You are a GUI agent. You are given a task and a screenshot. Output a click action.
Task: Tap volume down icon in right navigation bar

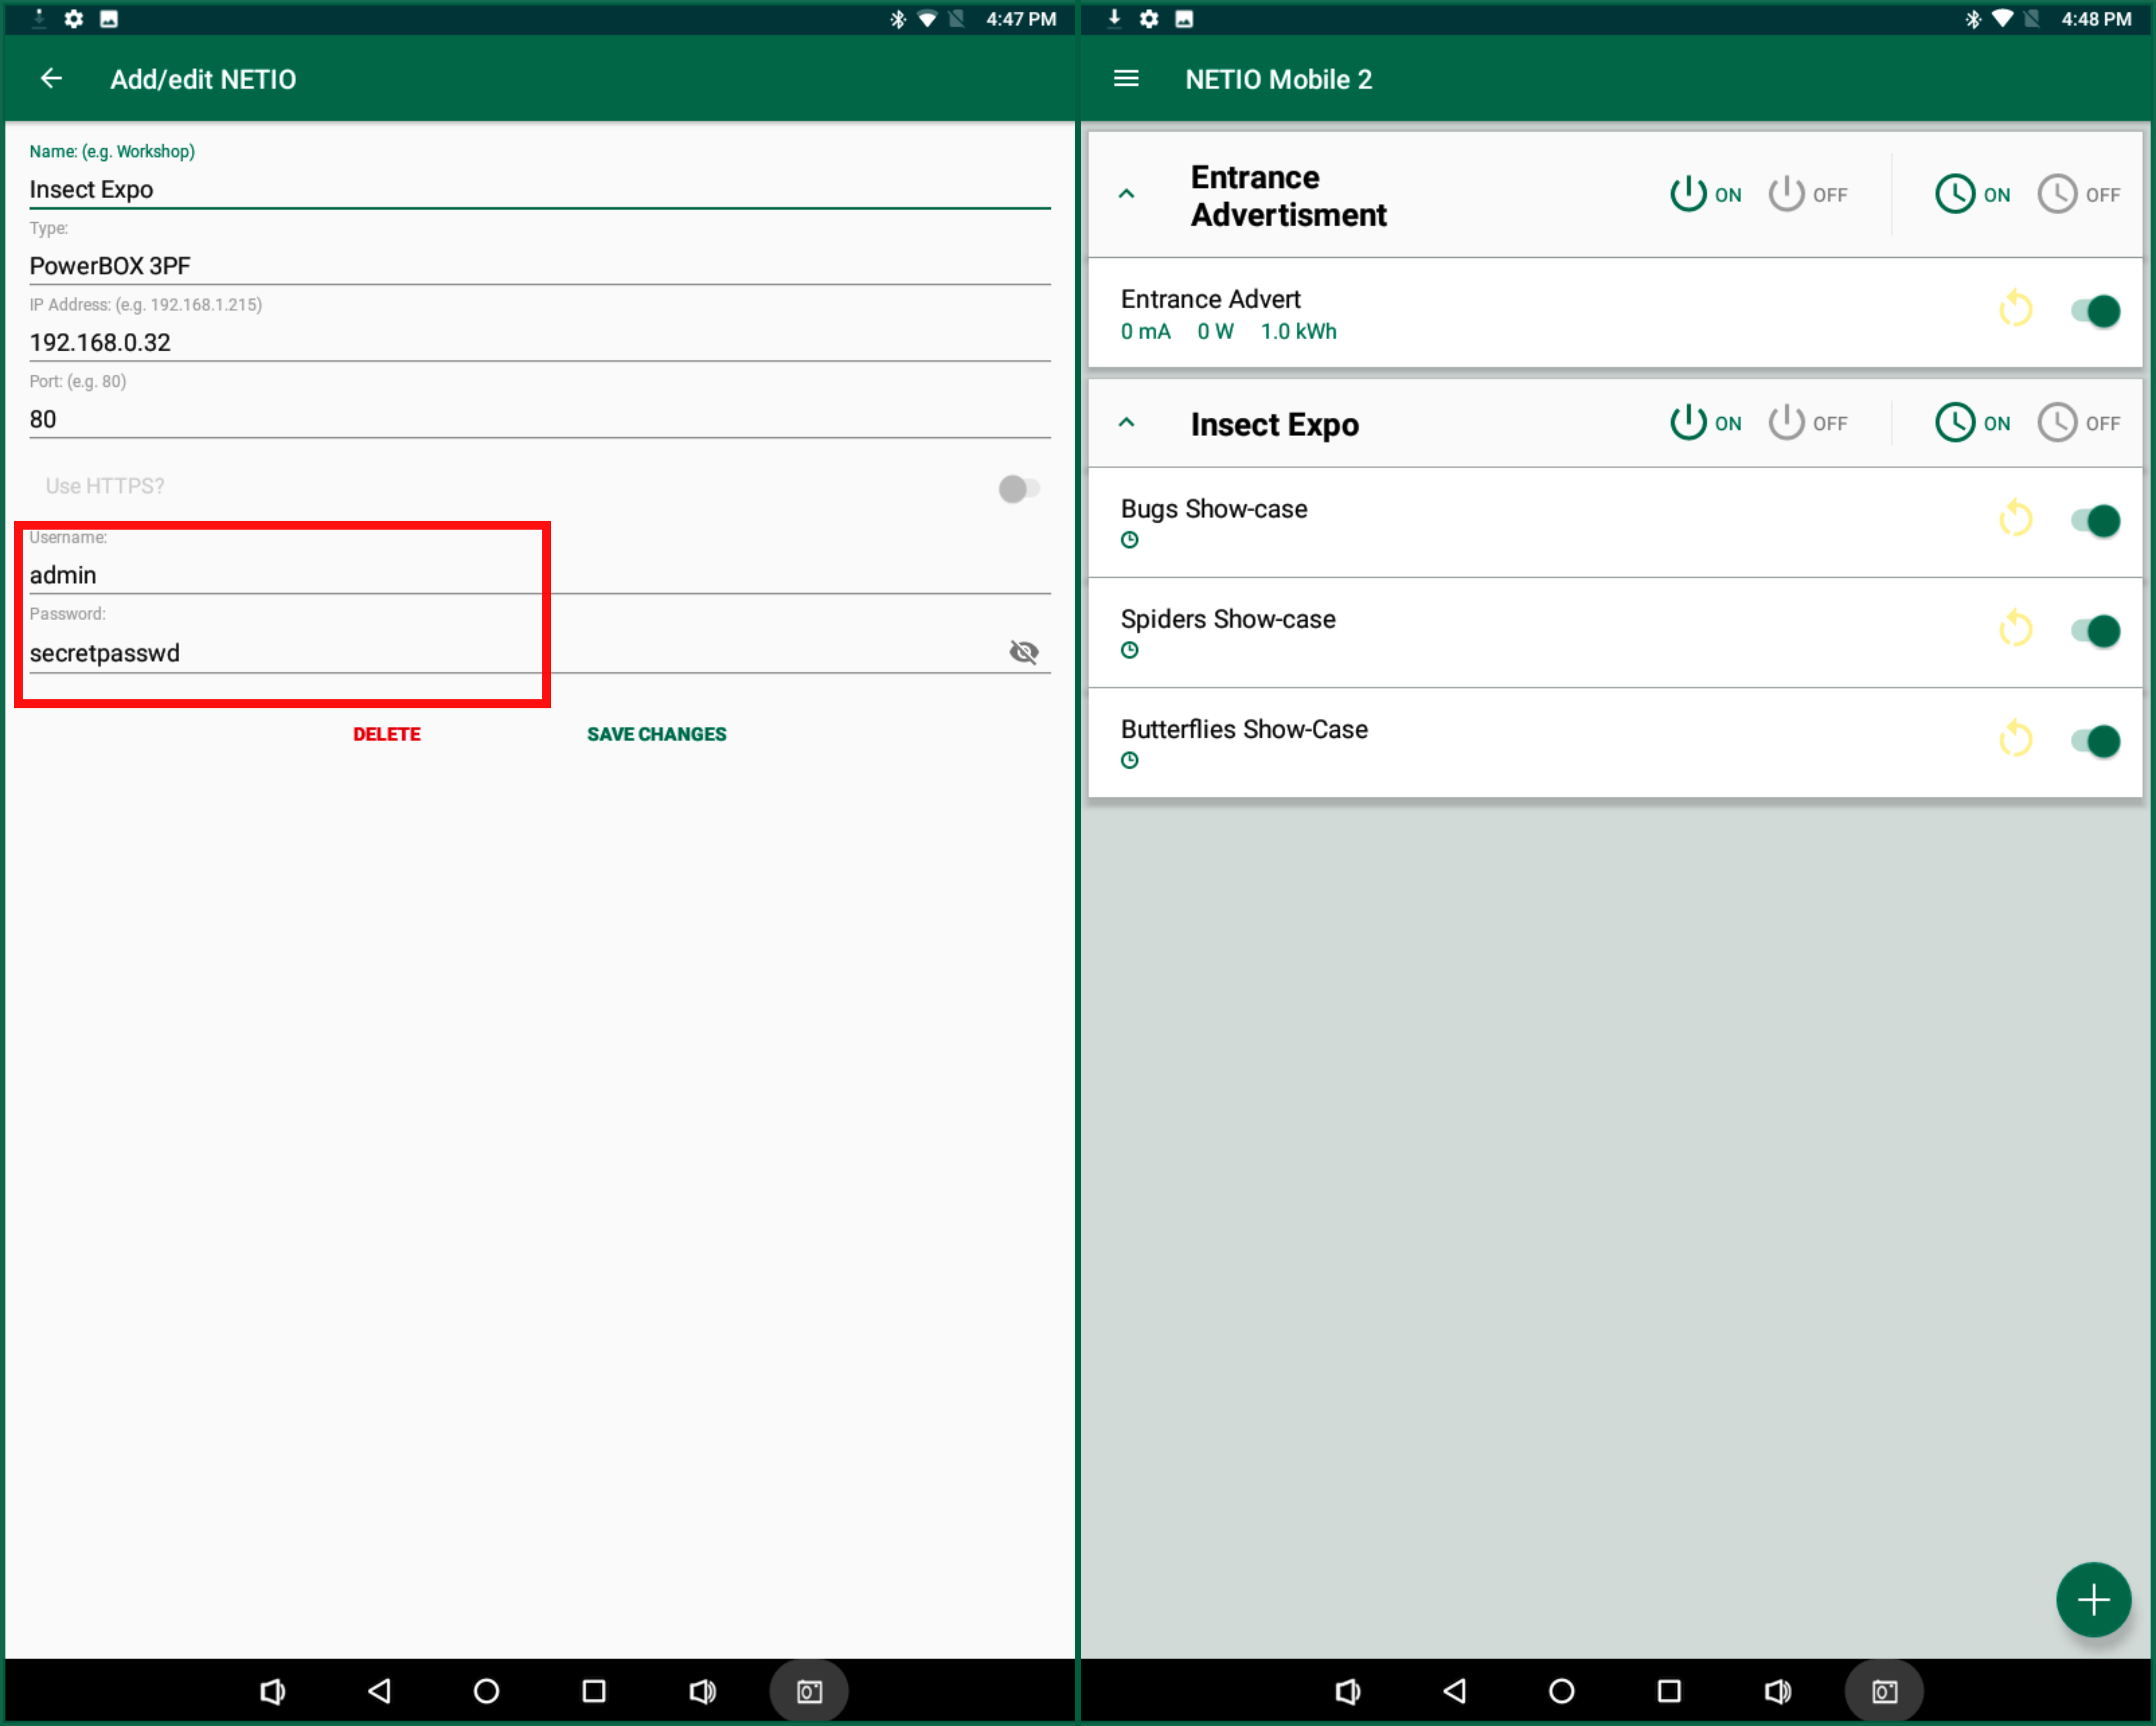click(1347, 1691)
